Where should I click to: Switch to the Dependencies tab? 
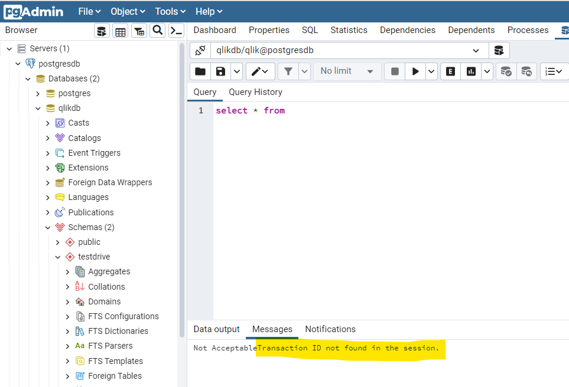tap(408, 30)
